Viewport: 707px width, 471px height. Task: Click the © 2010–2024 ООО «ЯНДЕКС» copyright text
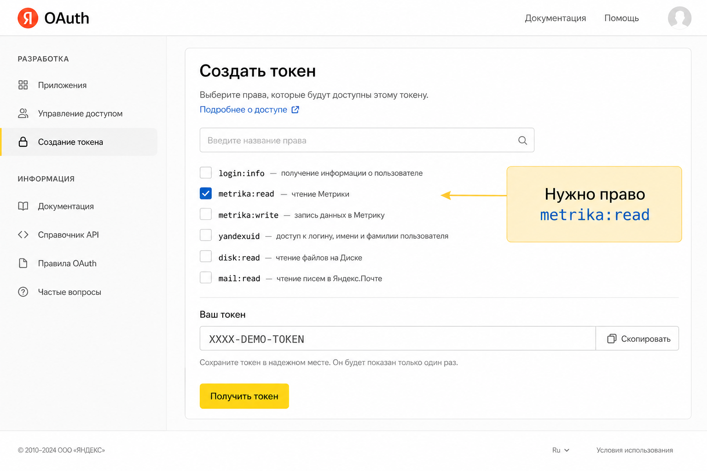(61, 450)
